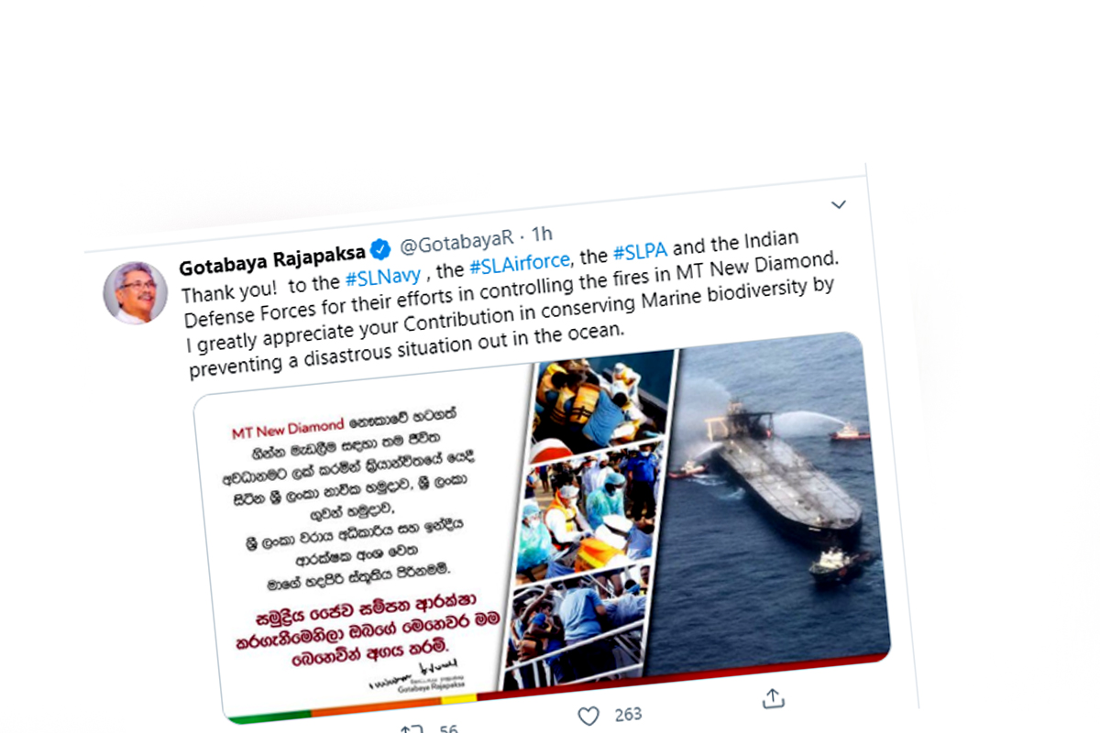Click the 56 retweets count
1100x733 pixels.
pyautogui.click(x=448, y=729)
